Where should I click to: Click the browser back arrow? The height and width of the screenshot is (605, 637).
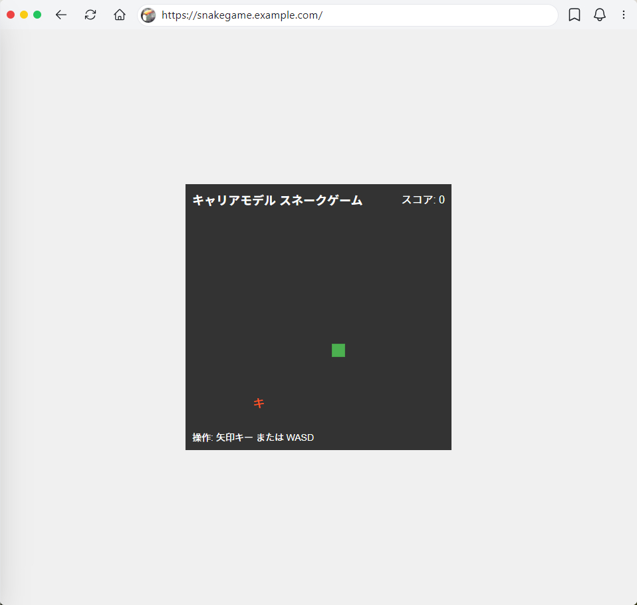pyautogui.click(x=61, y=15)
